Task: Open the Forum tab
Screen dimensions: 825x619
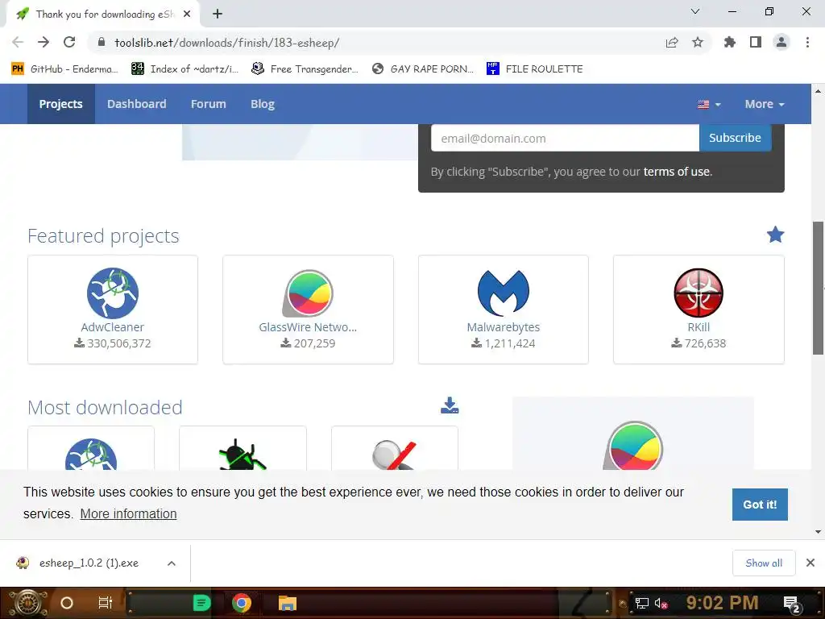Action: (x=209, y=104)
